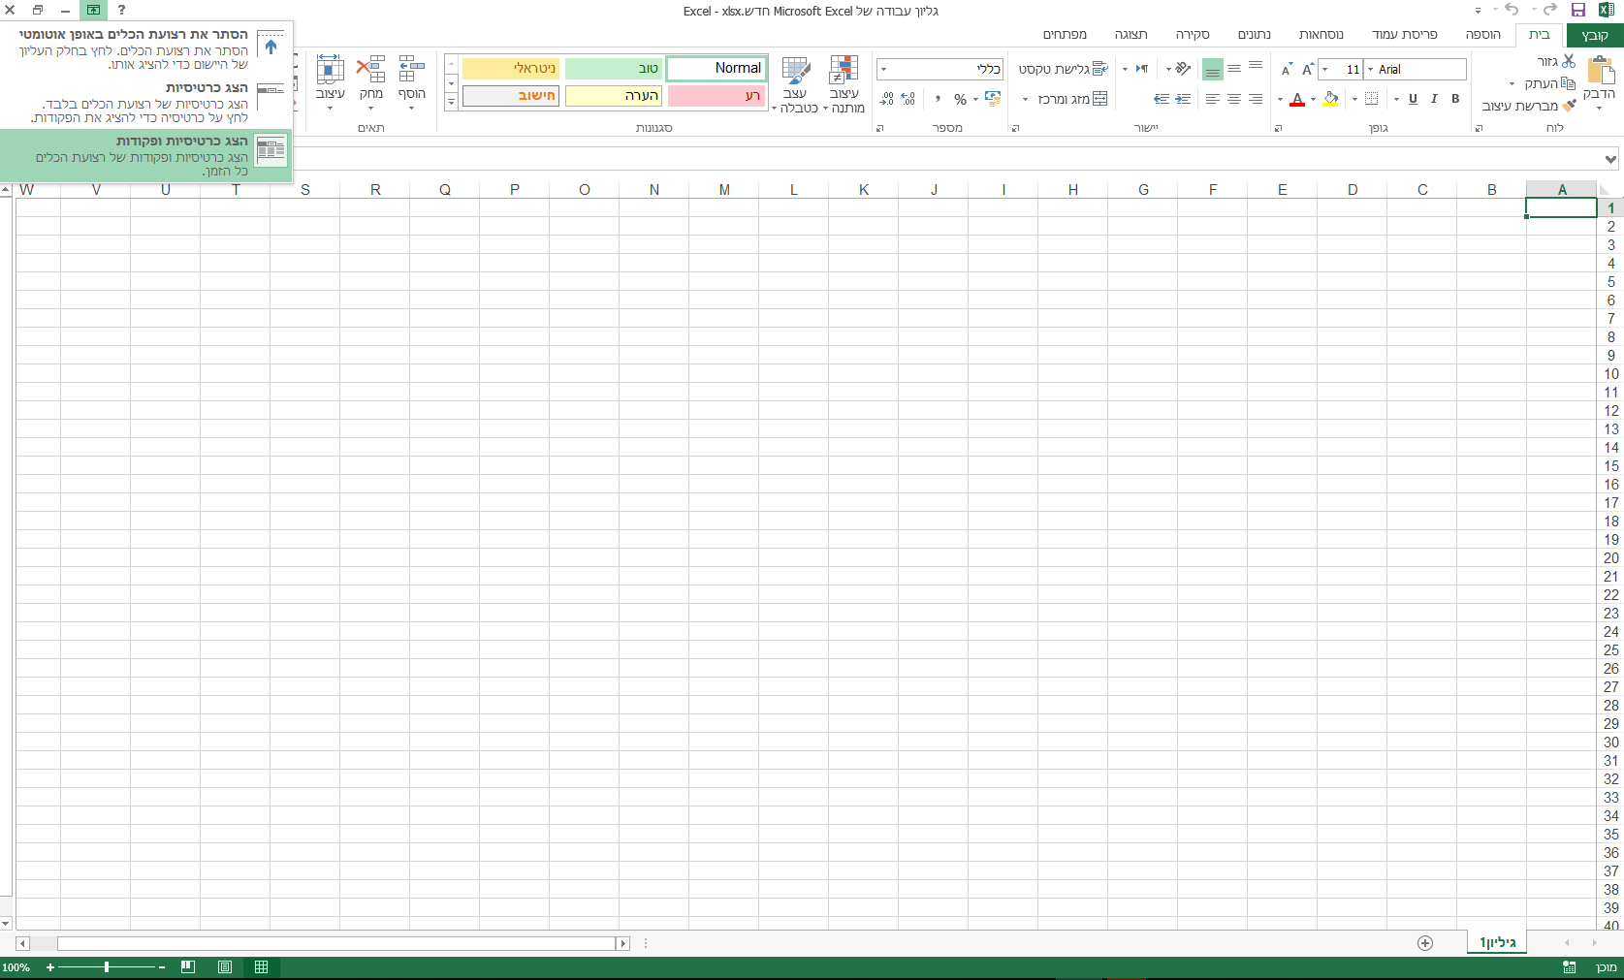Expand the cell styles gallery More arrow

(x=451, y=102)
